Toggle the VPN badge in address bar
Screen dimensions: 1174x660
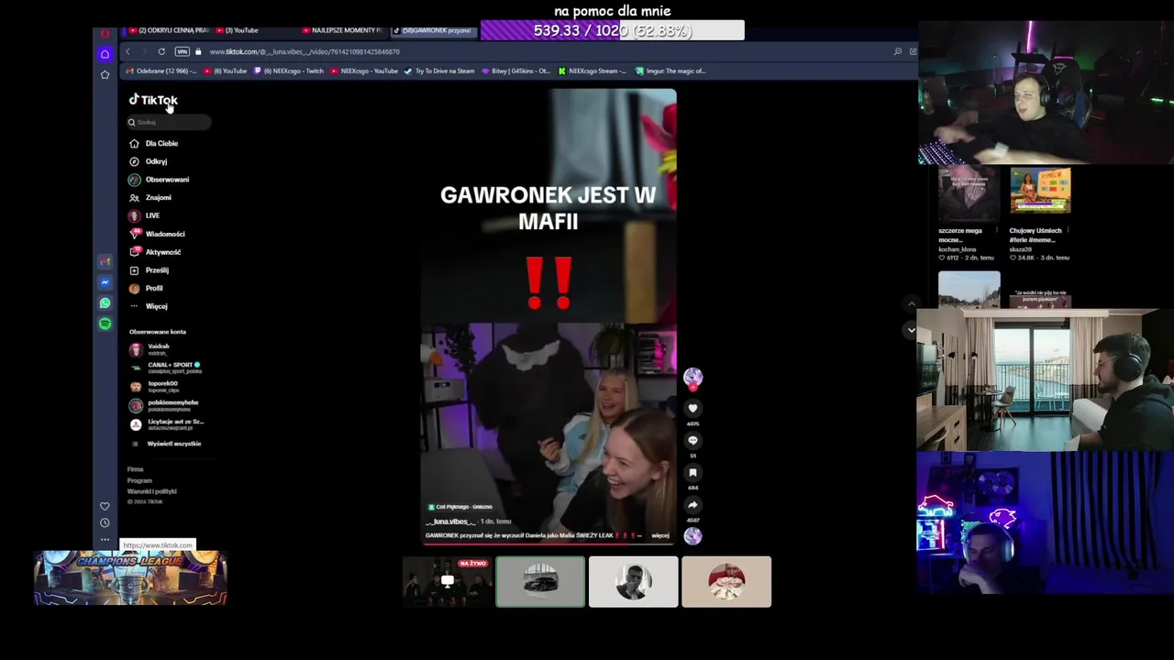(182, 51)
